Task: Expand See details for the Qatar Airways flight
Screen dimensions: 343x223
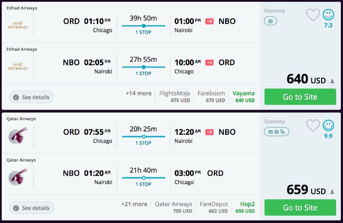Action: 31,208
